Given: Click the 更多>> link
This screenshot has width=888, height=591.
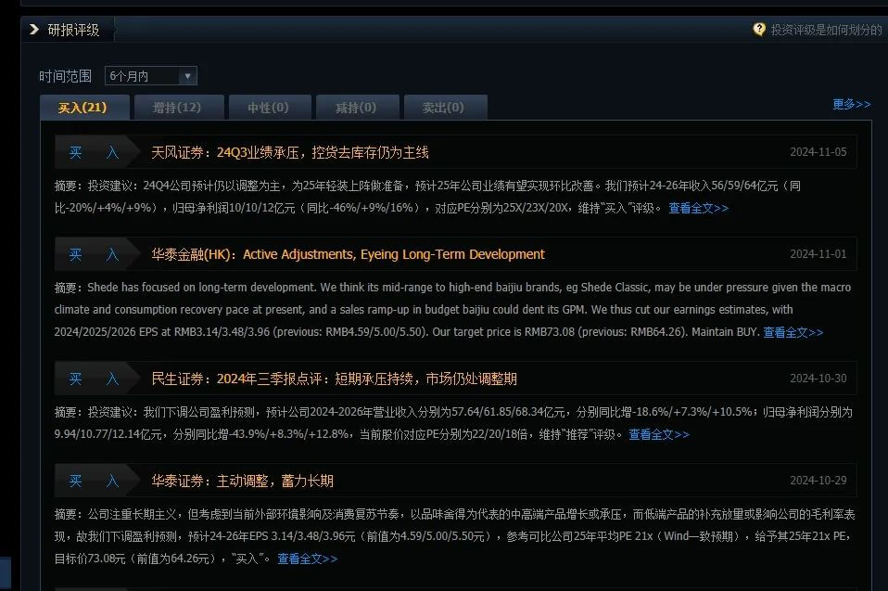Looking at the screenshot, I should pyautogui.click(x=852, y=104).
